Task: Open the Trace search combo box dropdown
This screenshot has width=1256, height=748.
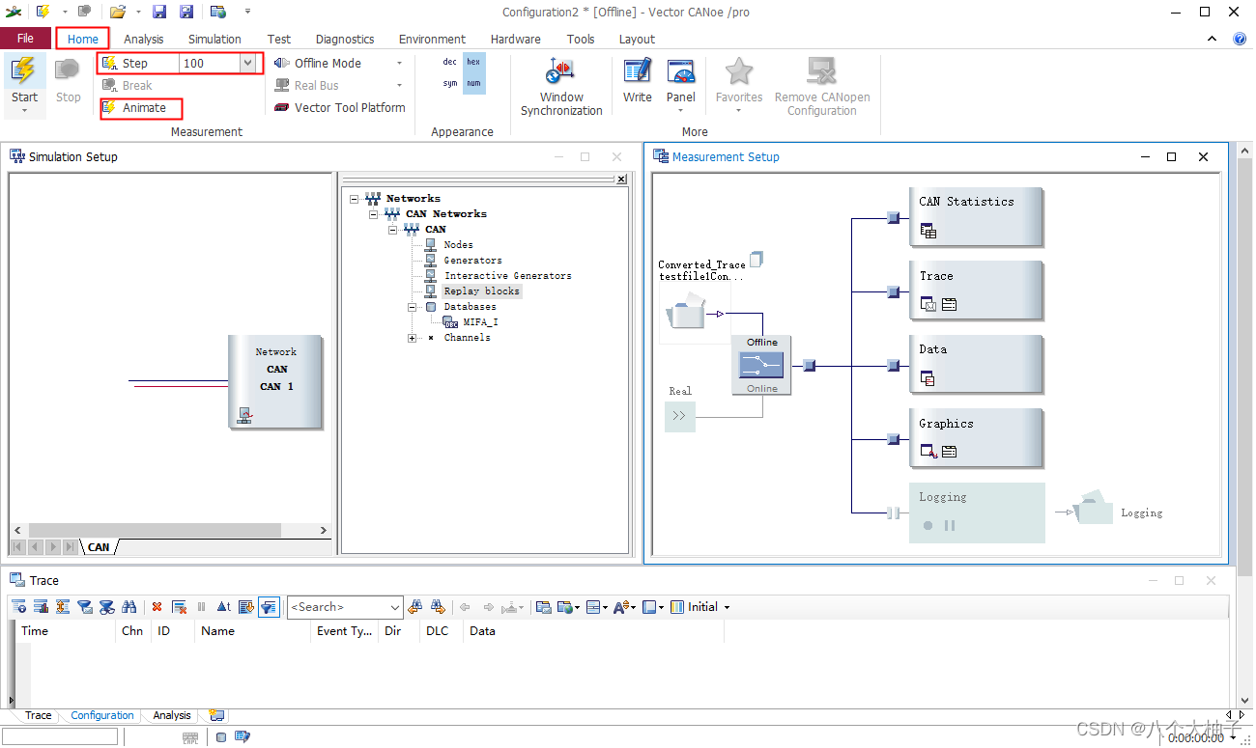Action: [x=394, y=607]
